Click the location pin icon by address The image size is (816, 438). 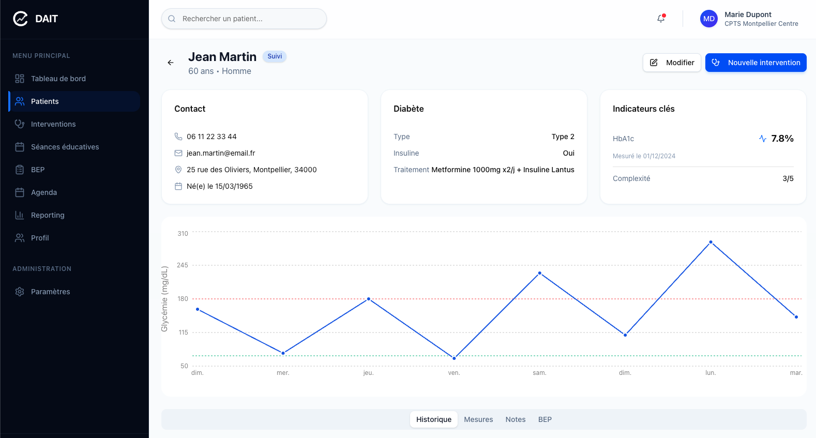tap(178, 170)
